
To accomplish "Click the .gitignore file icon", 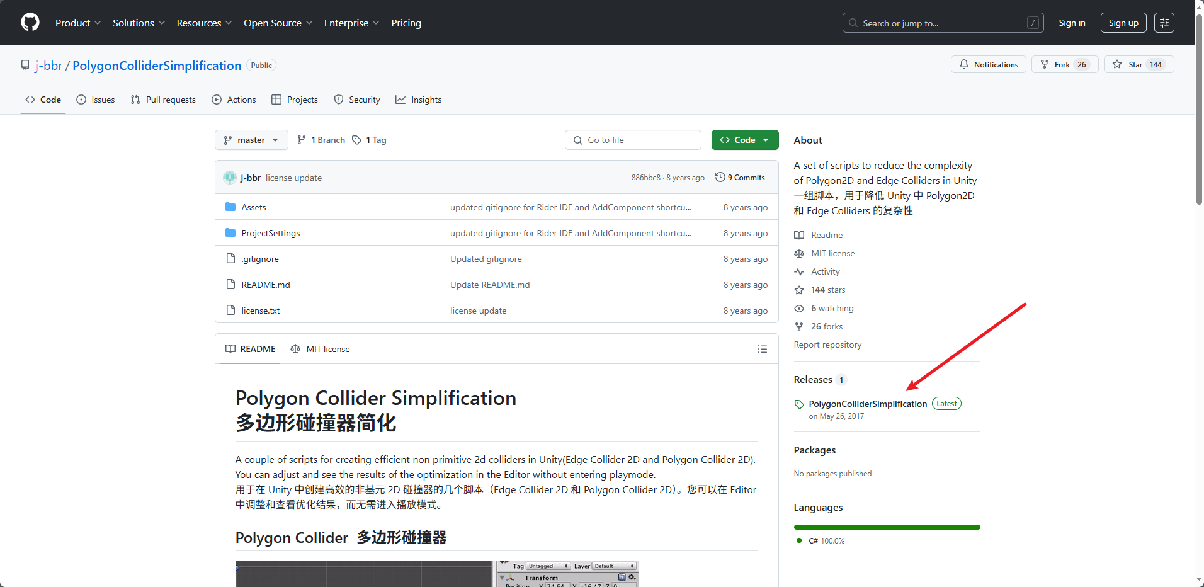I will click(230, 259).
